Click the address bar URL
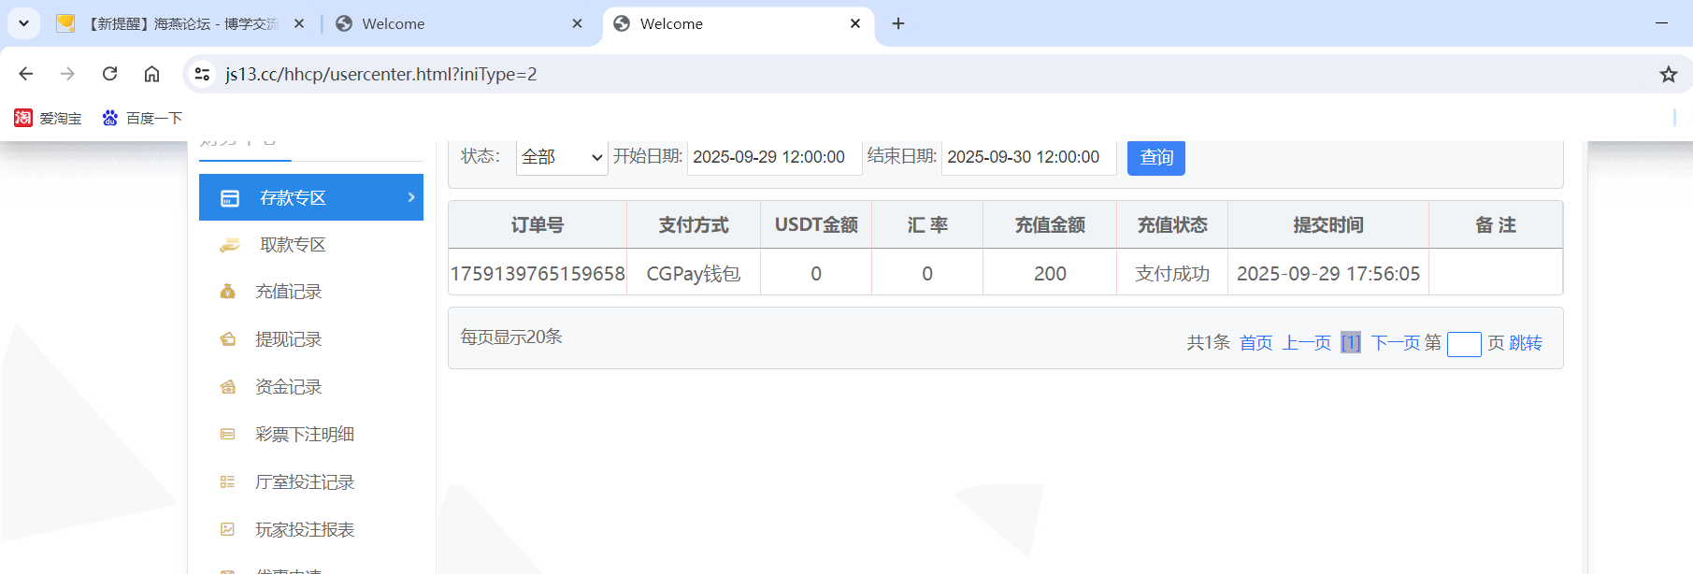 click(x=381, y=74)
